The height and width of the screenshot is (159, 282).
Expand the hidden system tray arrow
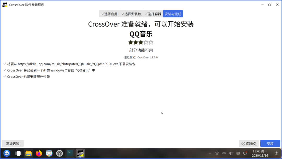[210, 153]
